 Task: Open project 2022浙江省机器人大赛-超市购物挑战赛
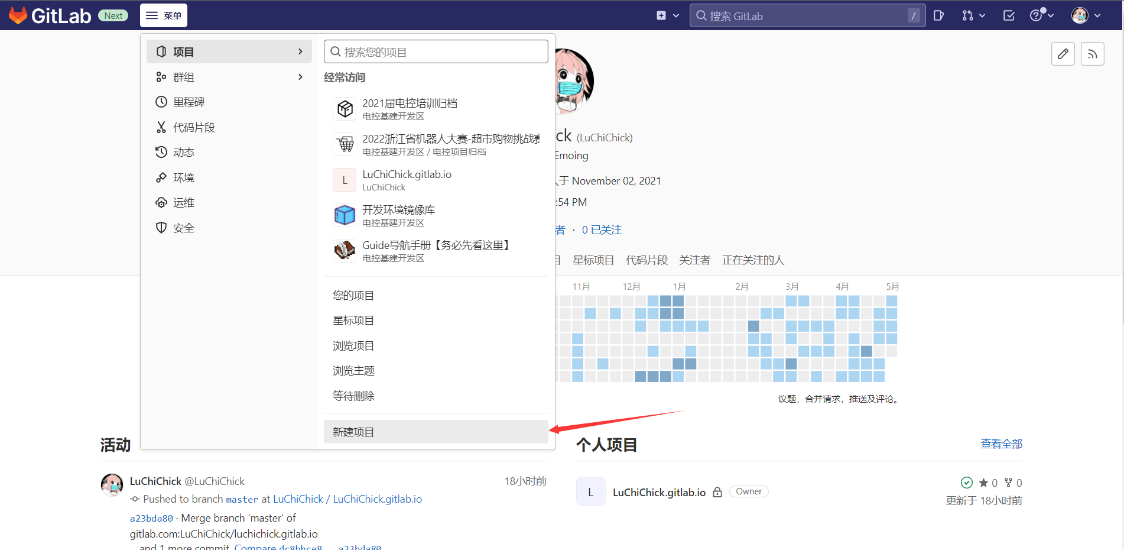[x=436, y=144]
